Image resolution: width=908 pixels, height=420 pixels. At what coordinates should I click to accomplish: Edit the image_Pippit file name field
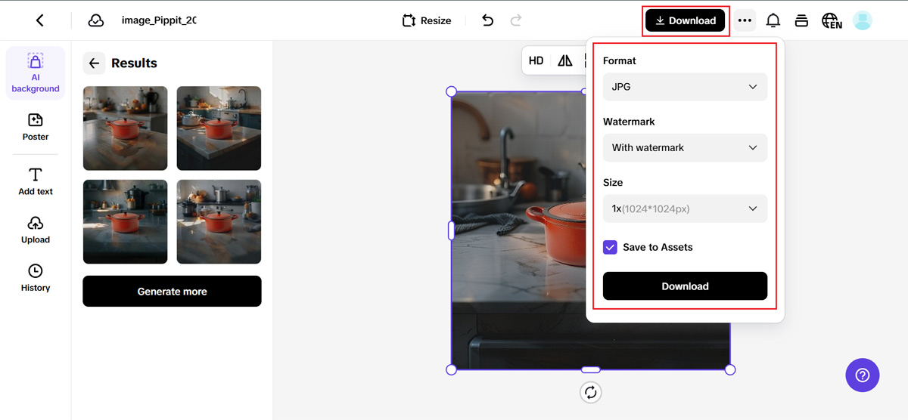pyautogui.click(x=159, y=20)
